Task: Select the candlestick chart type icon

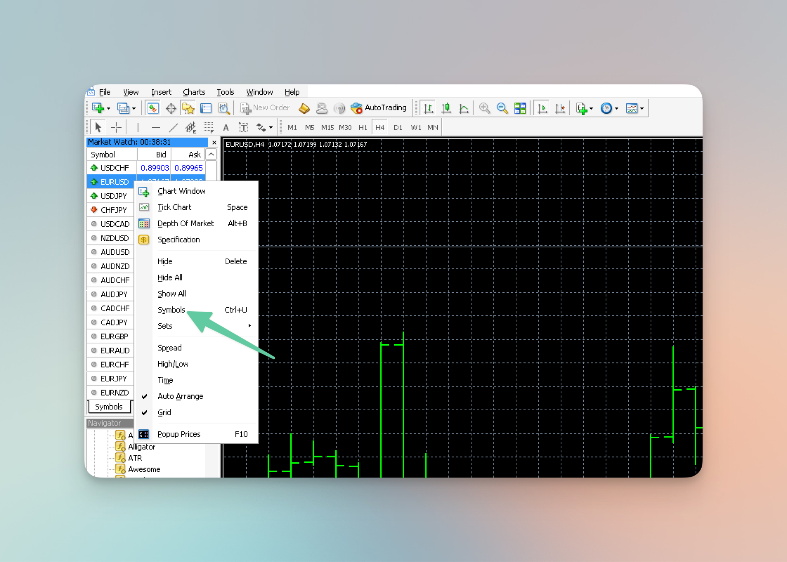Action: coord(446,108)
